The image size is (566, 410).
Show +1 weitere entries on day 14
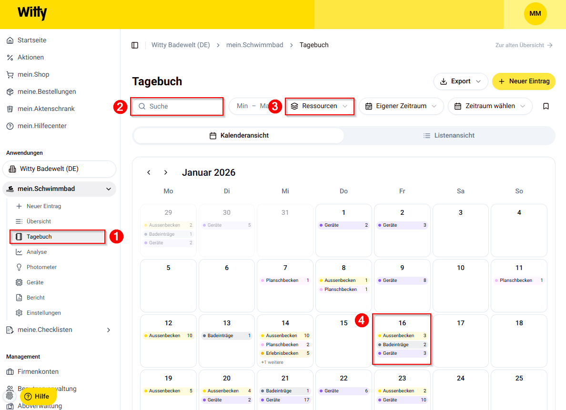coord(272,362)
